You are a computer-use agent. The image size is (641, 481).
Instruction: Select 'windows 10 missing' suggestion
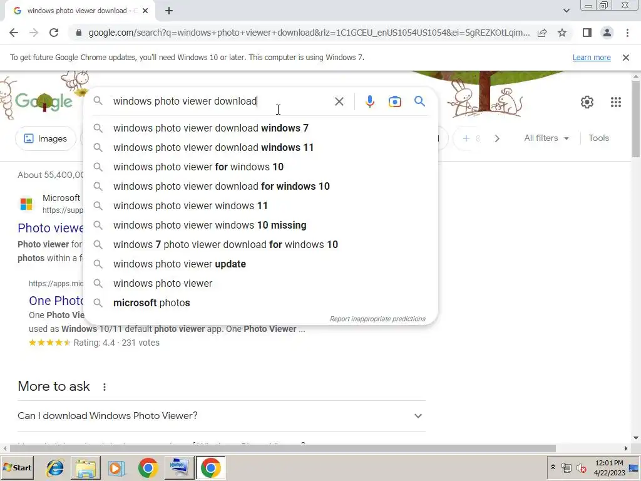(x=260, y=225)
